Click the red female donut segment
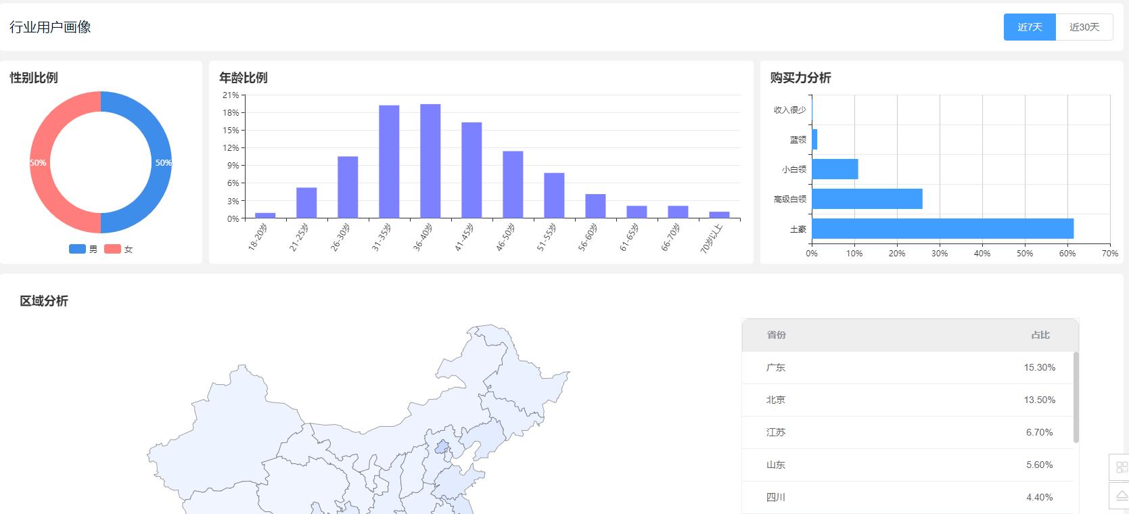The height and width of the screenshot is (514, 1129). pos(40,162)
